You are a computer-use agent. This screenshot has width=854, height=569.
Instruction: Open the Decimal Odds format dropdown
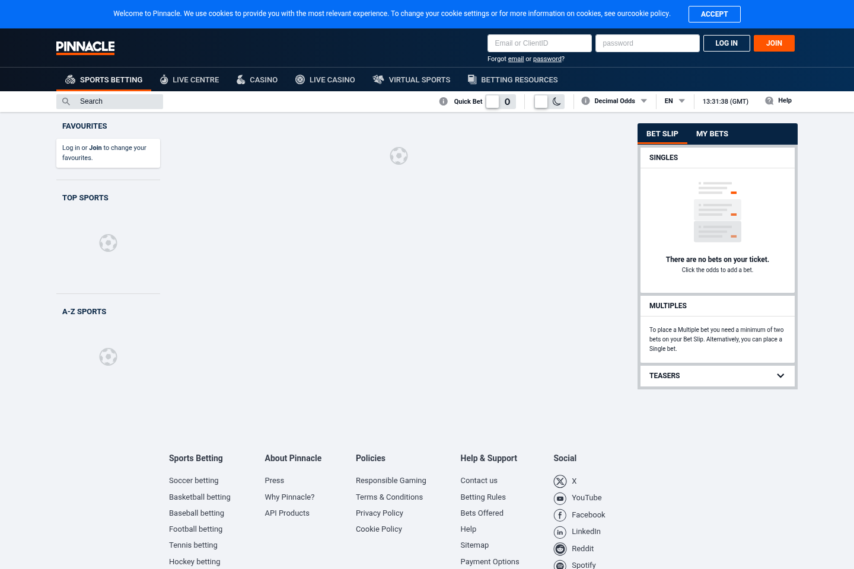coord(620,101)
